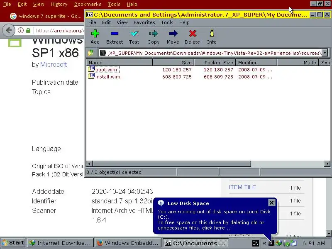Sort by Mode column header
The height and width of the screenshot is (249, 332).
click(298, 63)
